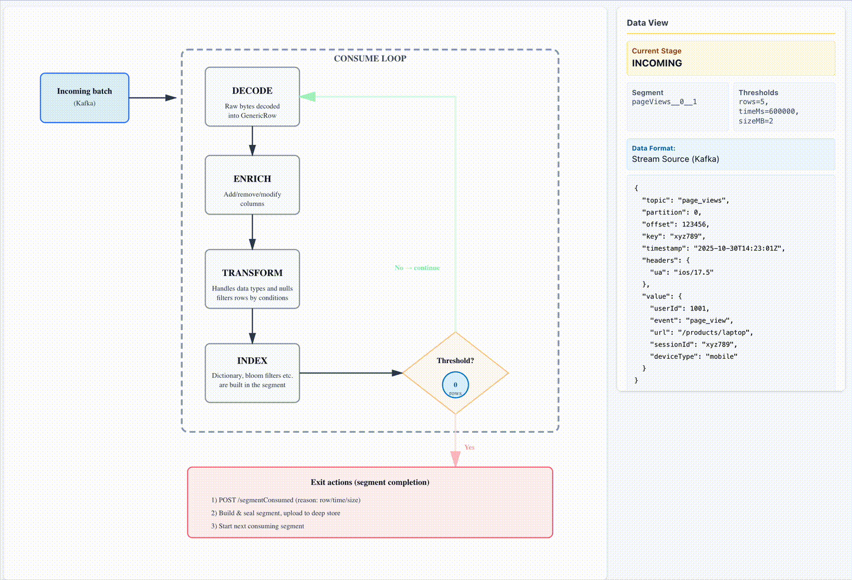Click the Data View panel heading

[x=647, y=23]
